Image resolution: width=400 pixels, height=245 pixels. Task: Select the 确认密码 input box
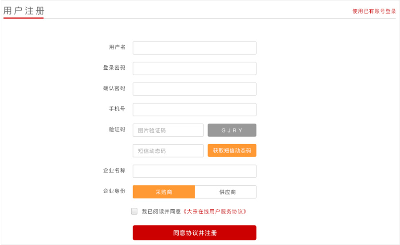(194, 89)
